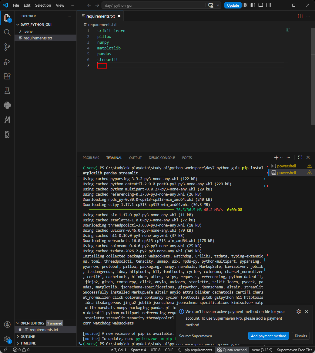Open the Supermaven sidebar icon
315x353 pixels.
pyautogui.click(x=7, y=120)
